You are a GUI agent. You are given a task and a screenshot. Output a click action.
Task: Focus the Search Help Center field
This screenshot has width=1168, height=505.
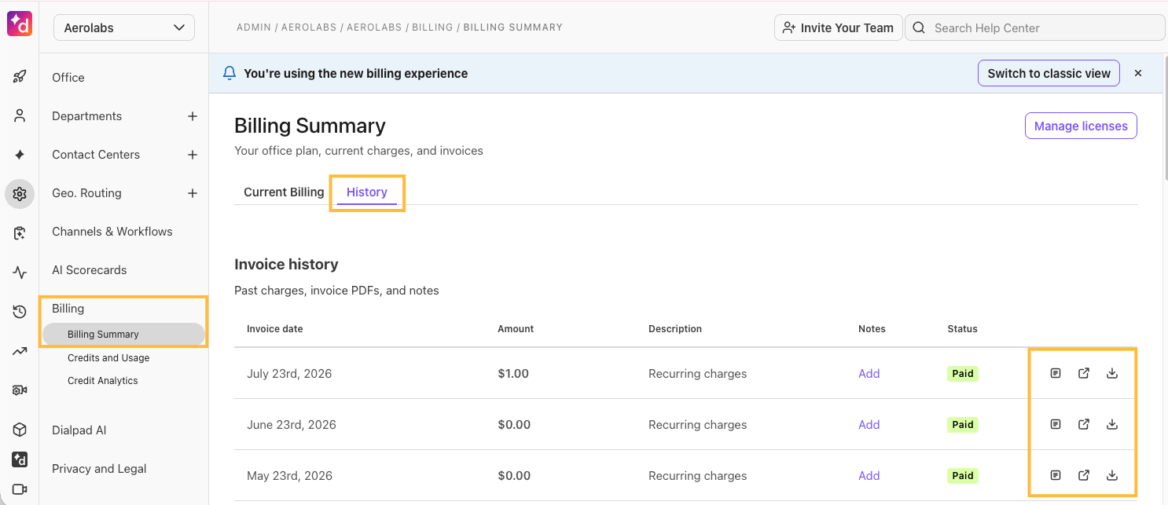[x=1034, y=27]
